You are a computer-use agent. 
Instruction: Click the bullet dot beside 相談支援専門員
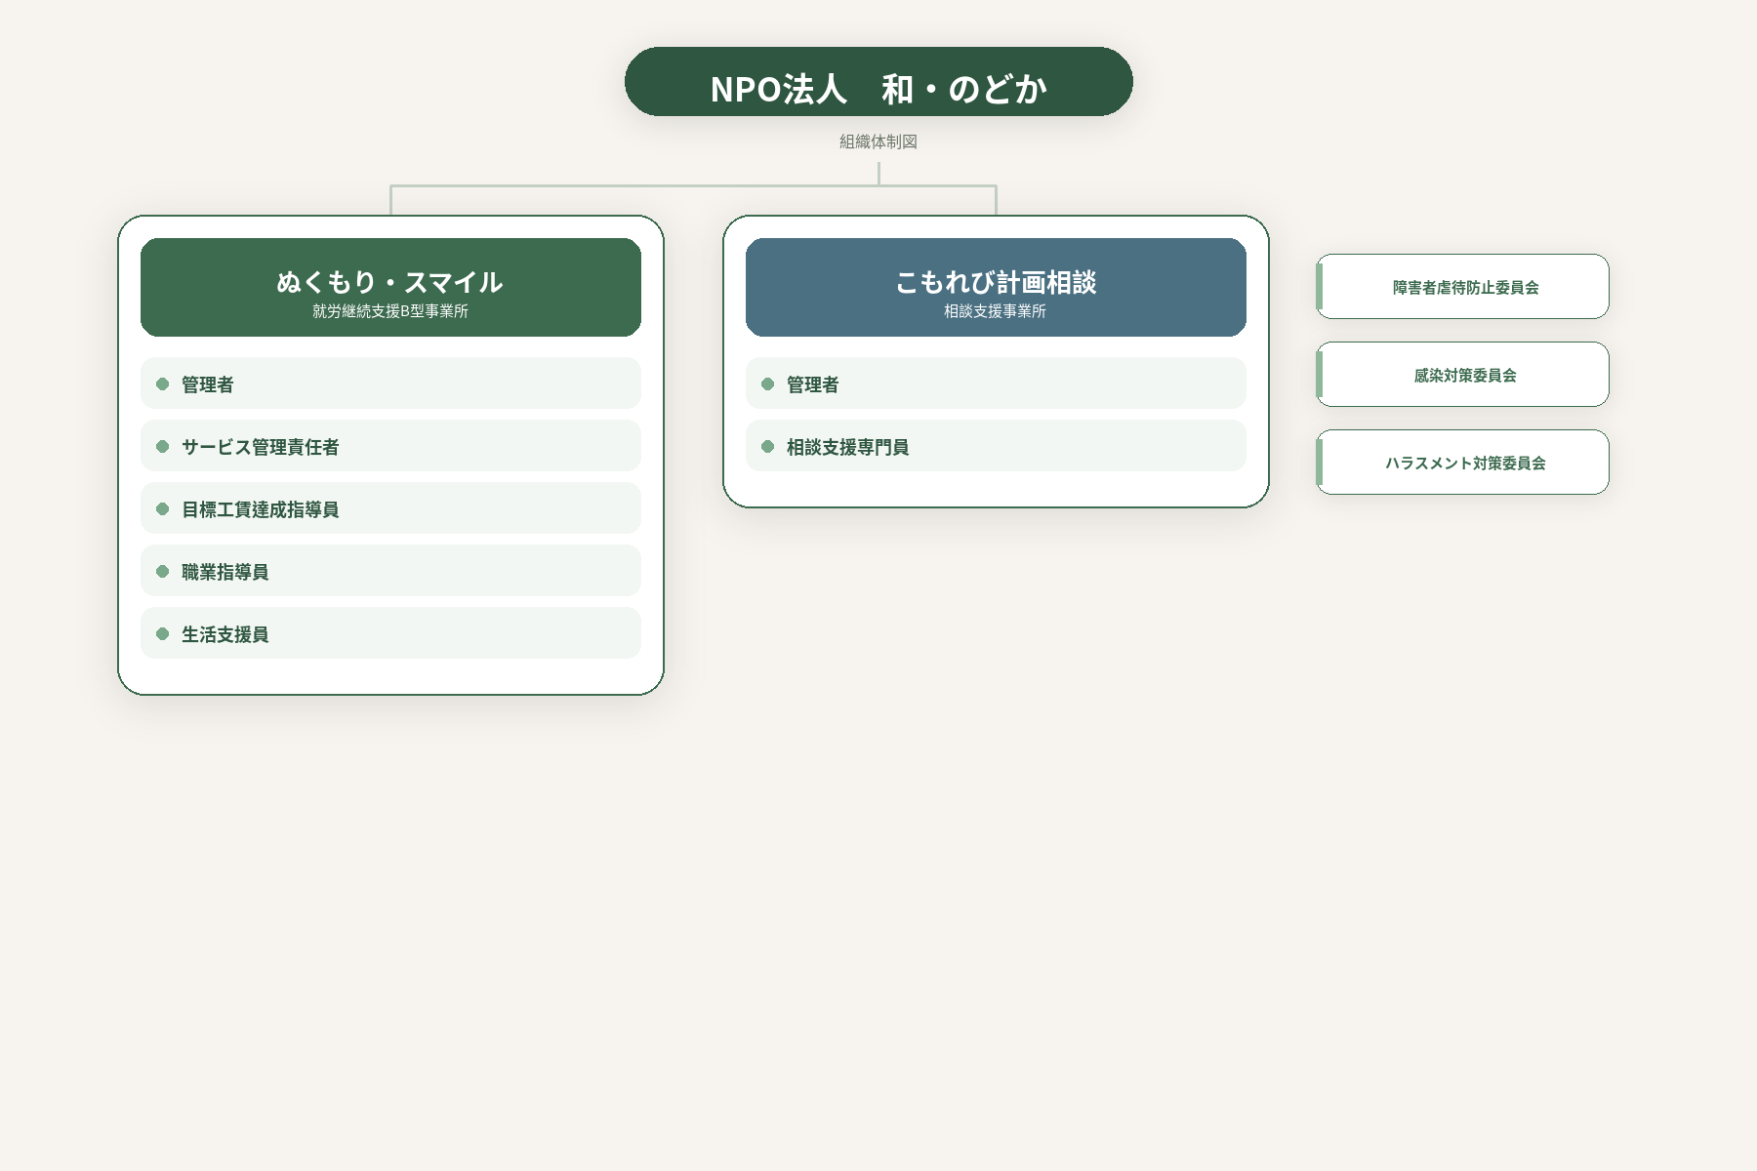point(768,446)
